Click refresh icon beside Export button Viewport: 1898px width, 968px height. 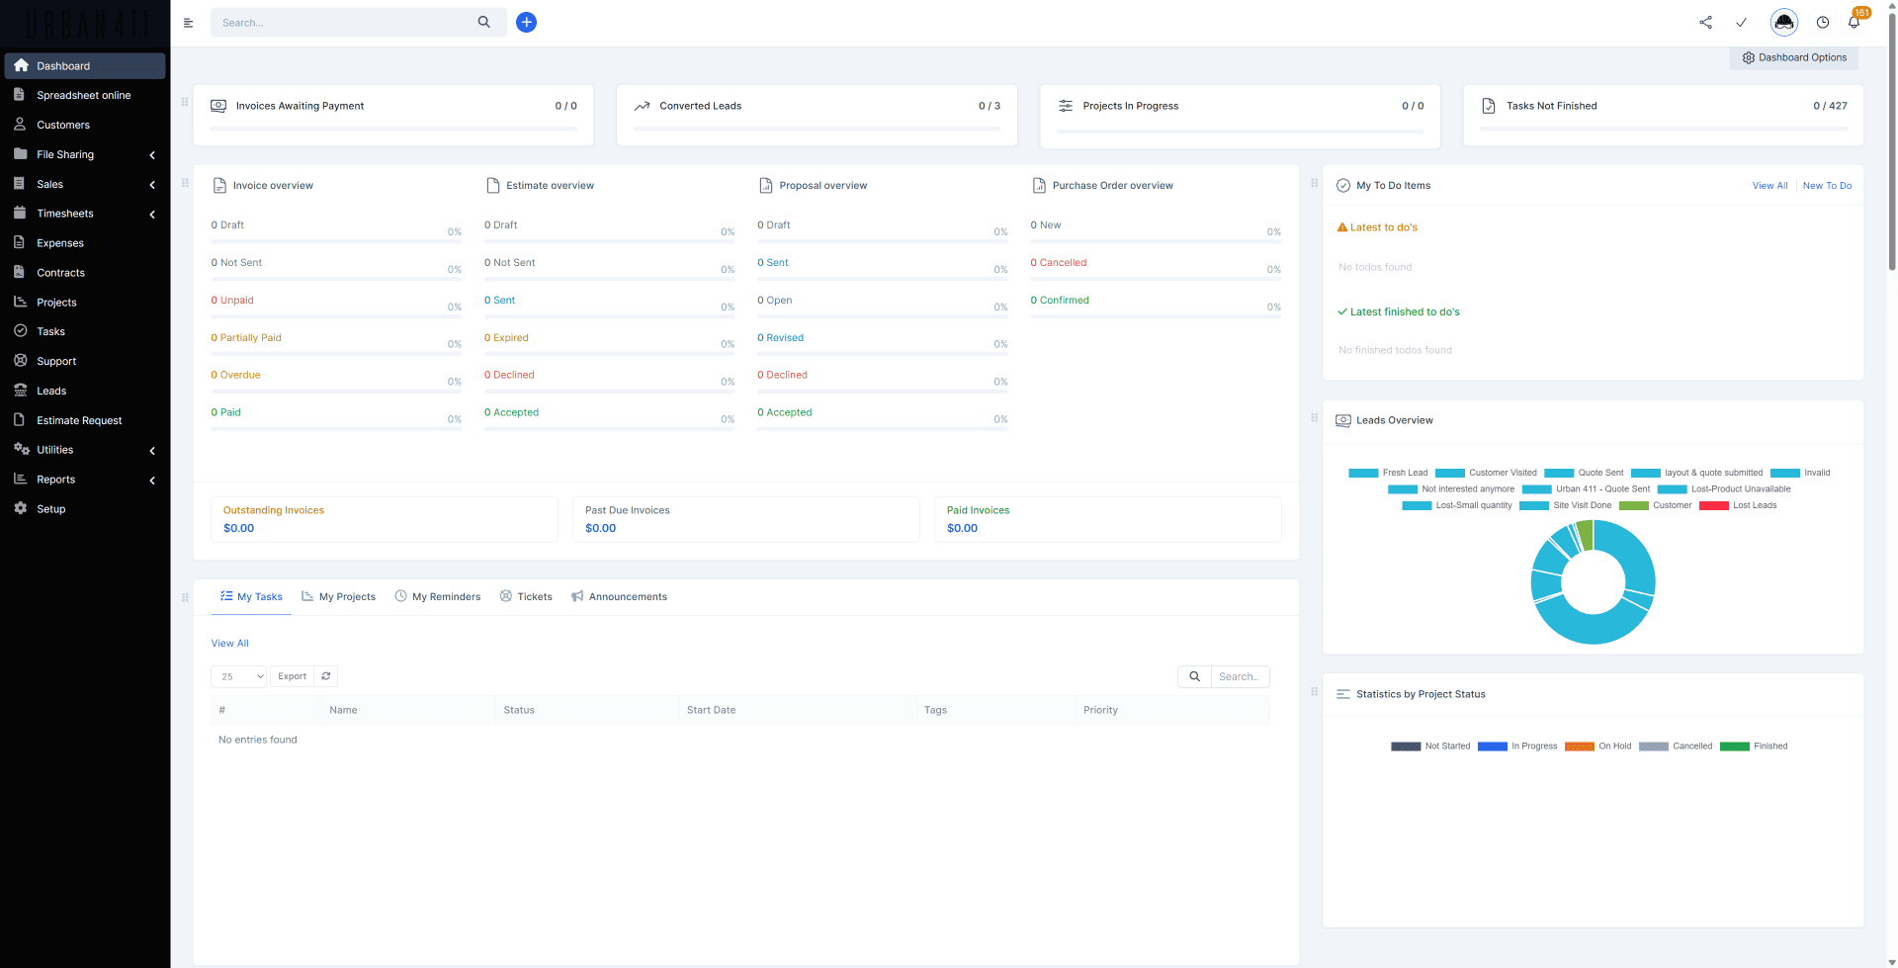pos(326,676)
